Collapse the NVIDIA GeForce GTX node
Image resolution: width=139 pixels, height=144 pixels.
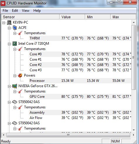pos(9,86)
